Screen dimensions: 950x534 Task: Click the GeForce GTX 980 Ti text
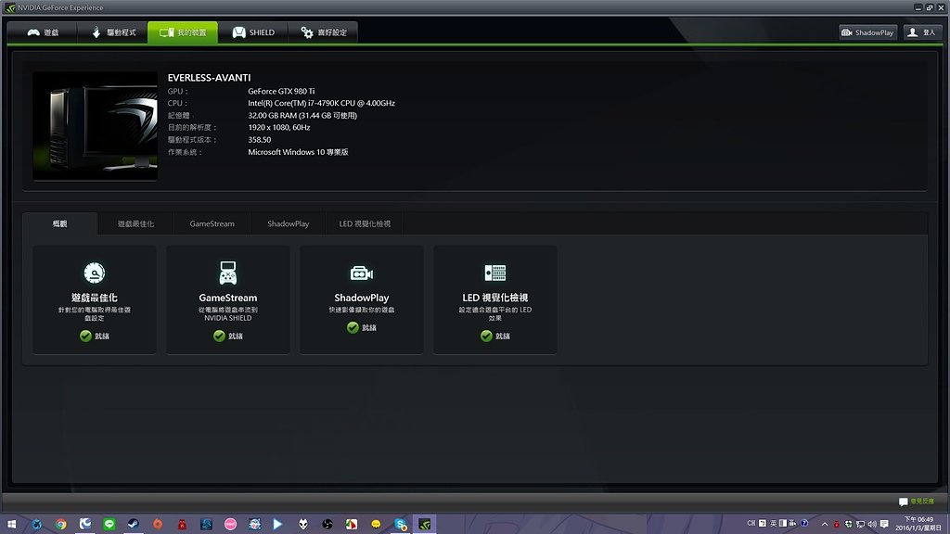pyautogui.click(x=281, y=92)
